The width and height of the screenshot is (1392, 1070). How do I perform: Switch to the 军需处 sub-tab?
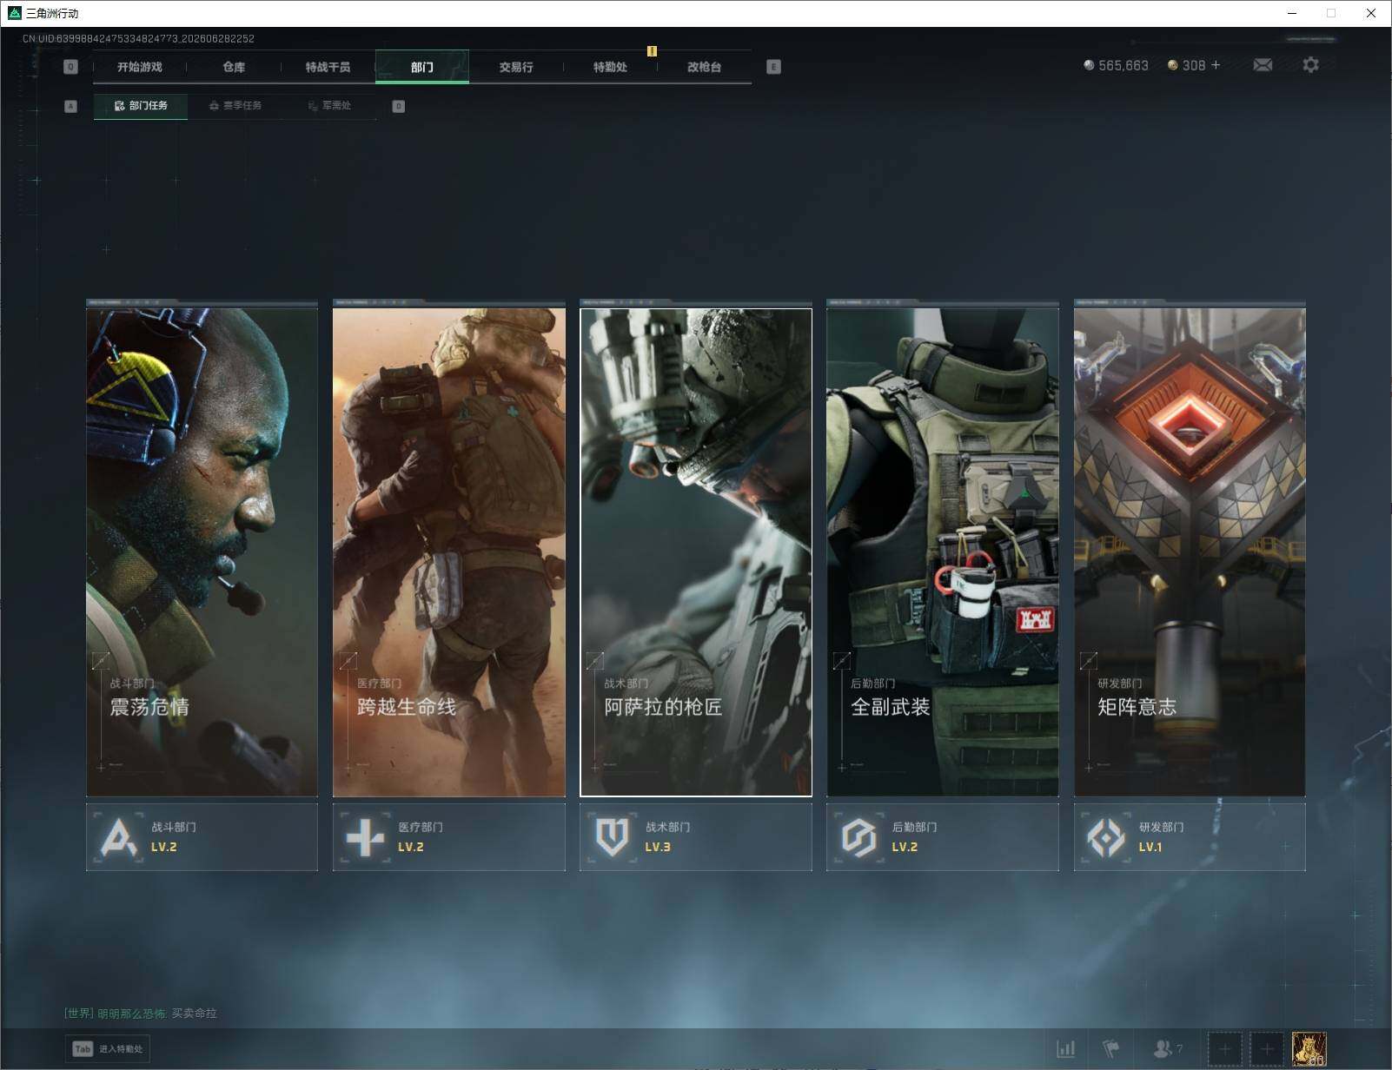pos(329,106)
